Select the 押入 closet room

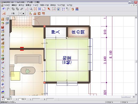tap(56, 32)
